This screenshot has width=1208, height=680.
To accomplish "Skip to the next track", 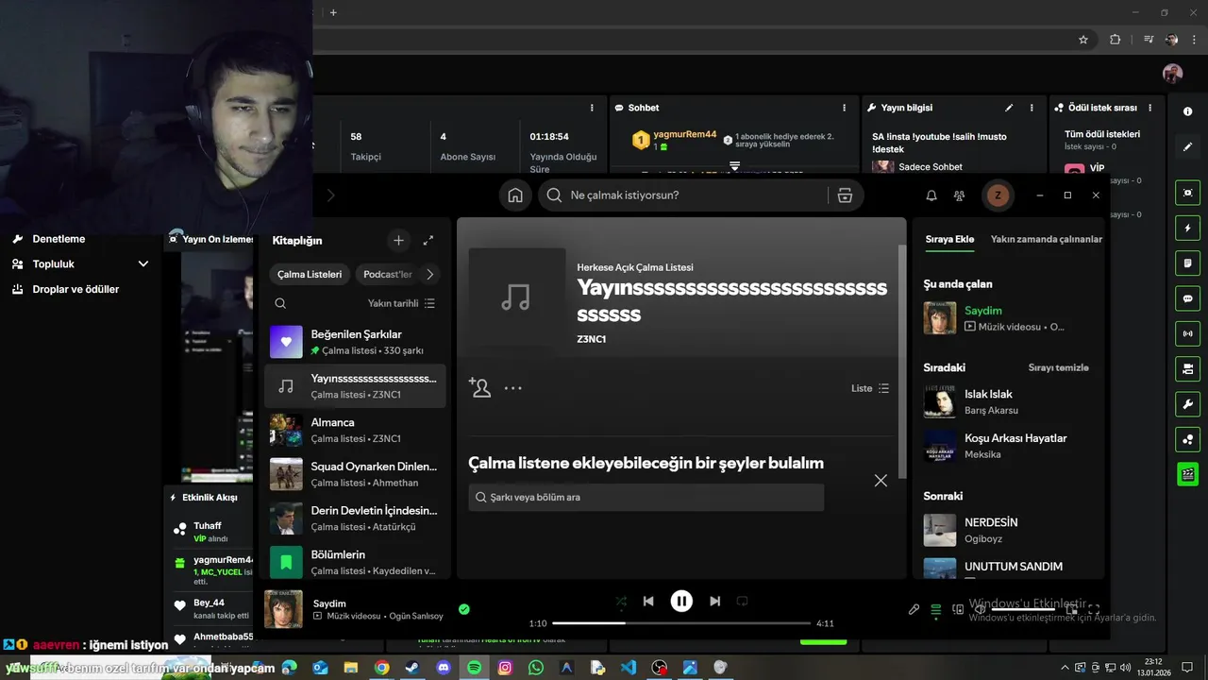I will coord(714,601).
